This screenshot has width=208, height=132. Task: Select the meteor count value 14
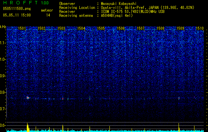tap(48, 15)
